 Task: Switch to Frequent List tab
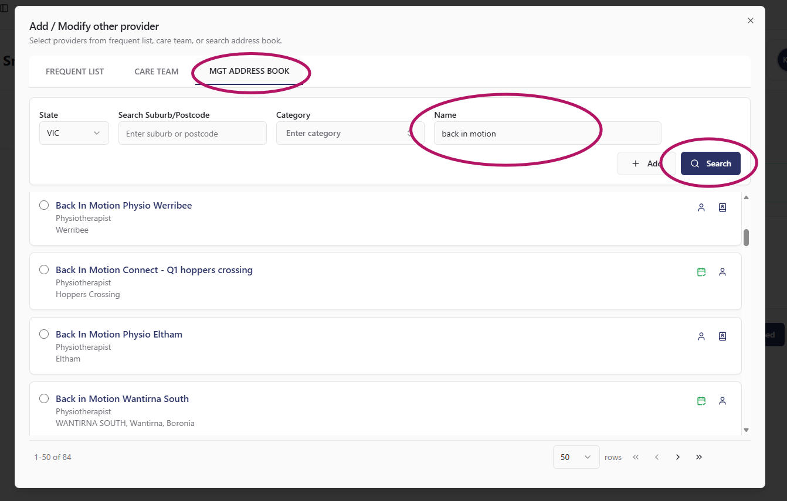(75, 71)
